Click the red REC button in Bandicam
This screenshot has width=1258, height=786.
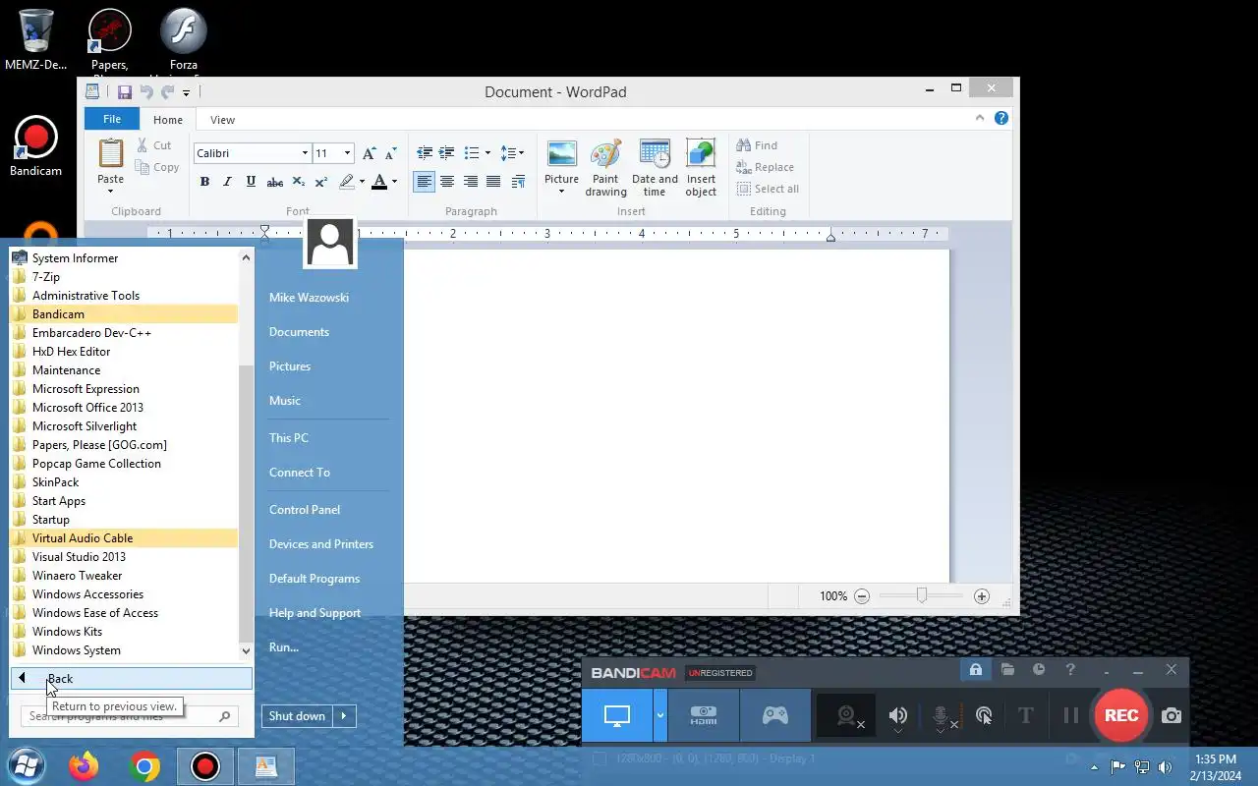1121,715
